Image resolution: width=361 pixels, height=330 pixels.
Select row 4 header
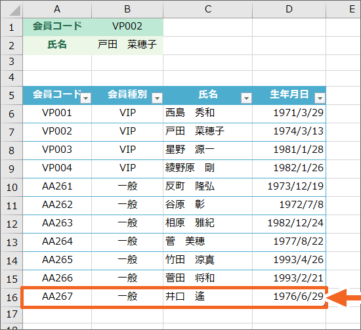point(12,77)
